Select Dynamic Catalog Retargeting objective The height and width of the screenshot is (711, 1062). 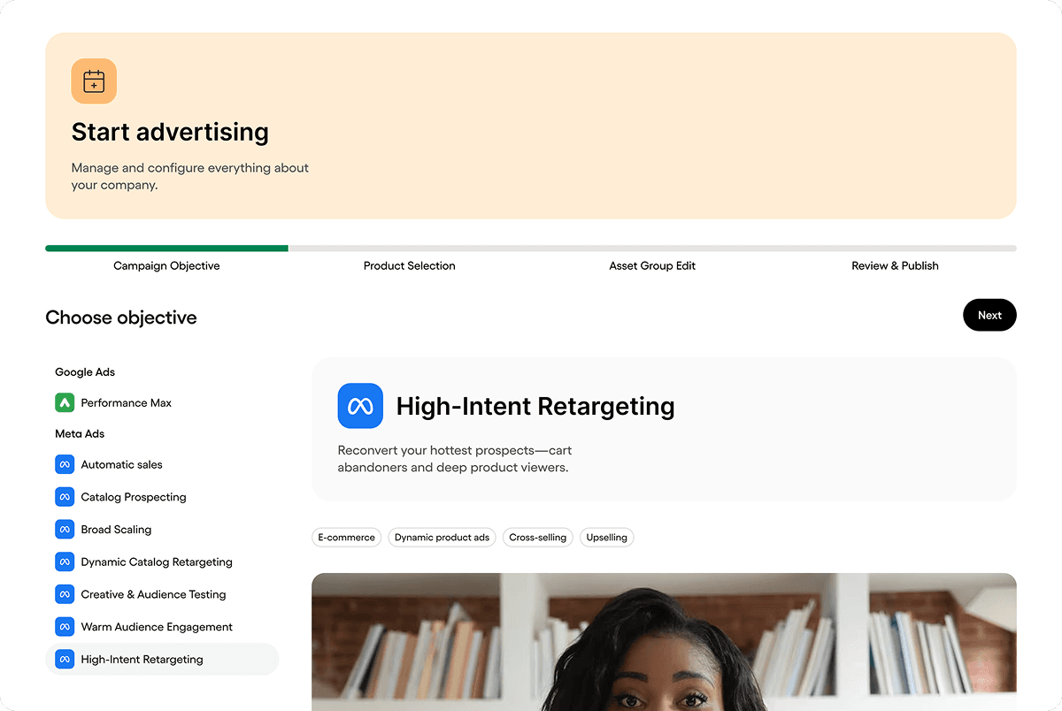(x=162, y=562)
